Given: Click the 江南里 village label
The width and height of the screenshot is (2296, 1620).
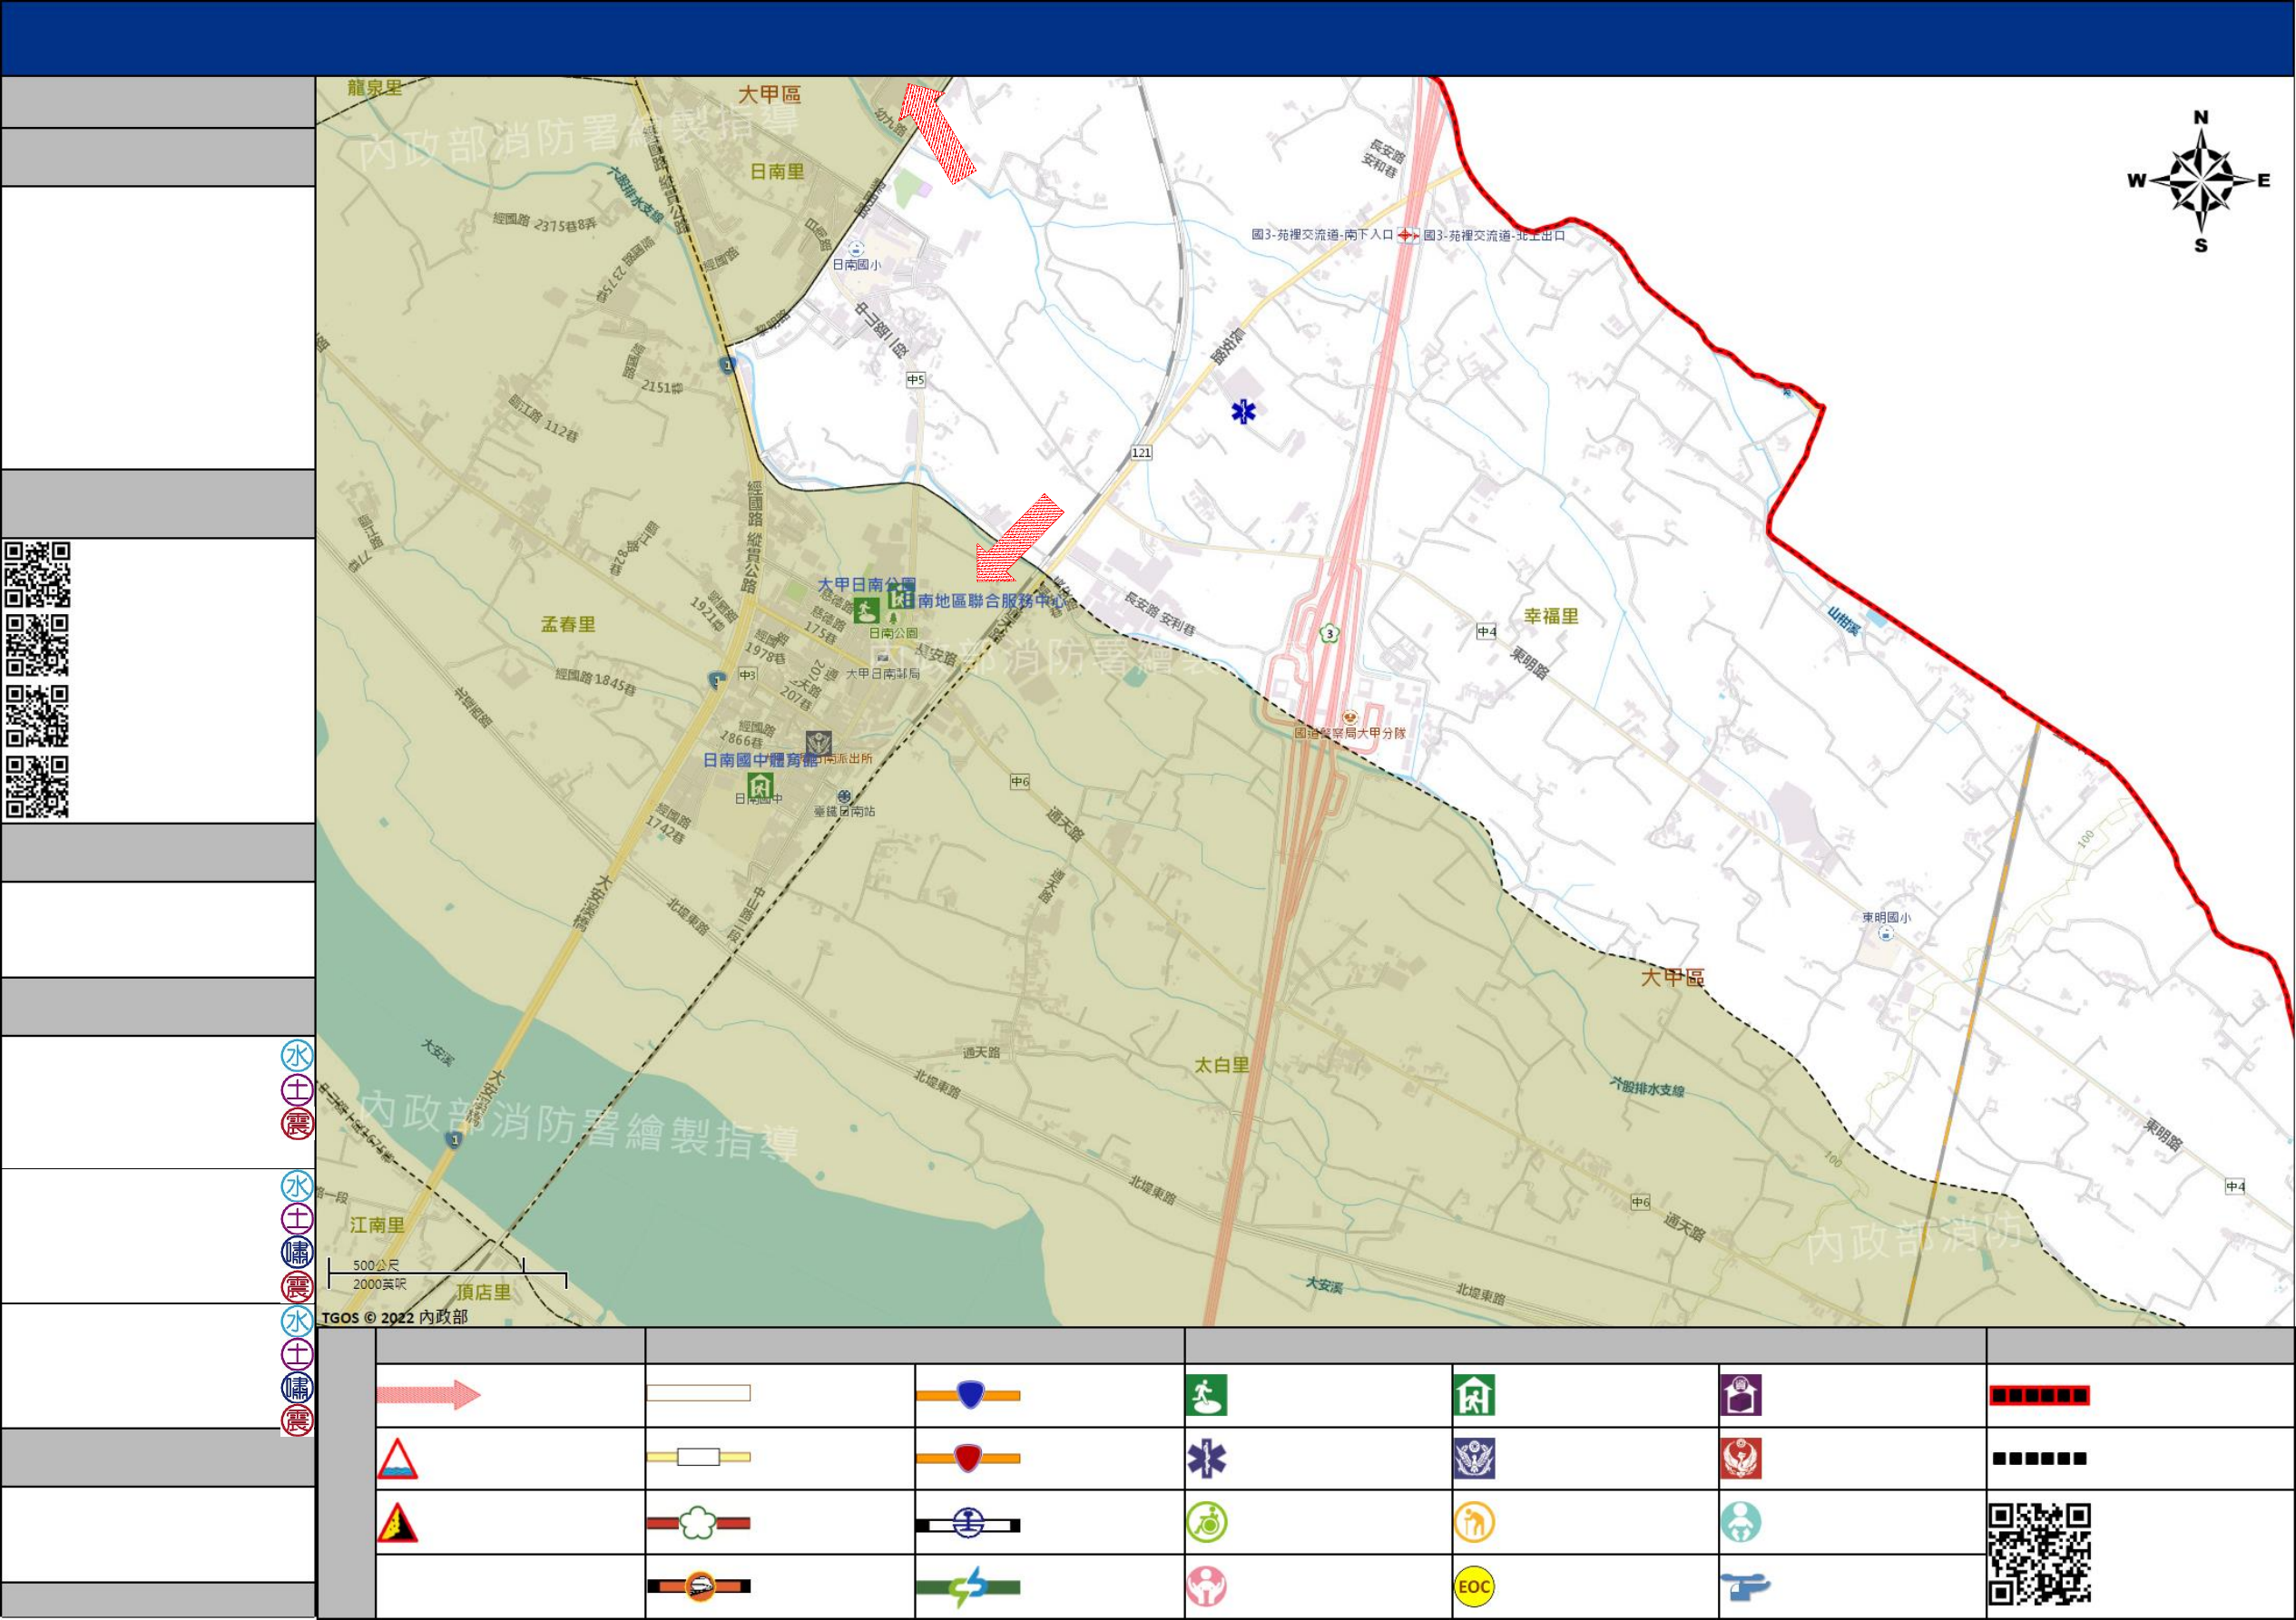Looking at the screenshot, I should pyautogui.click(x=377, y=1225).
